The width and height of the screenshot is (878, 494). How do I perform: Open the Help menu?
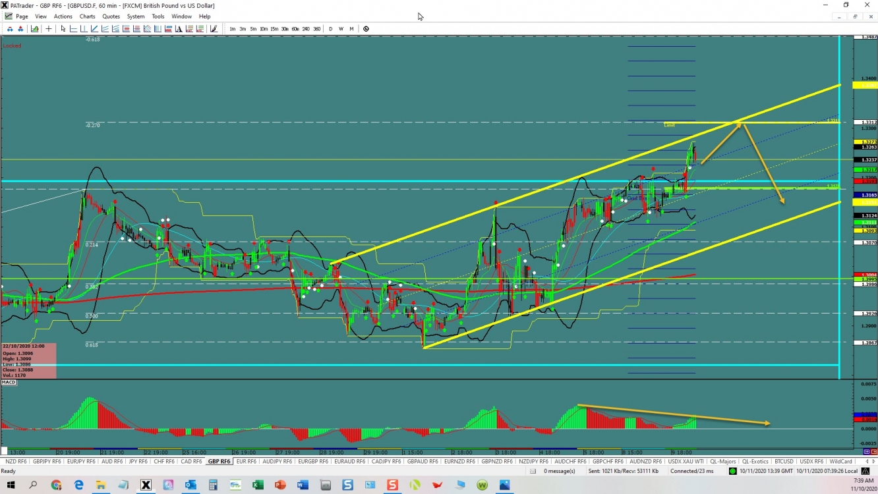click(x=205, y=16)
